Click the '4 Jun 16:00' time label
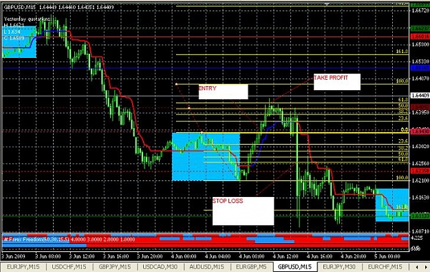Viewport: 430px width, 272px height. point(319,257)
